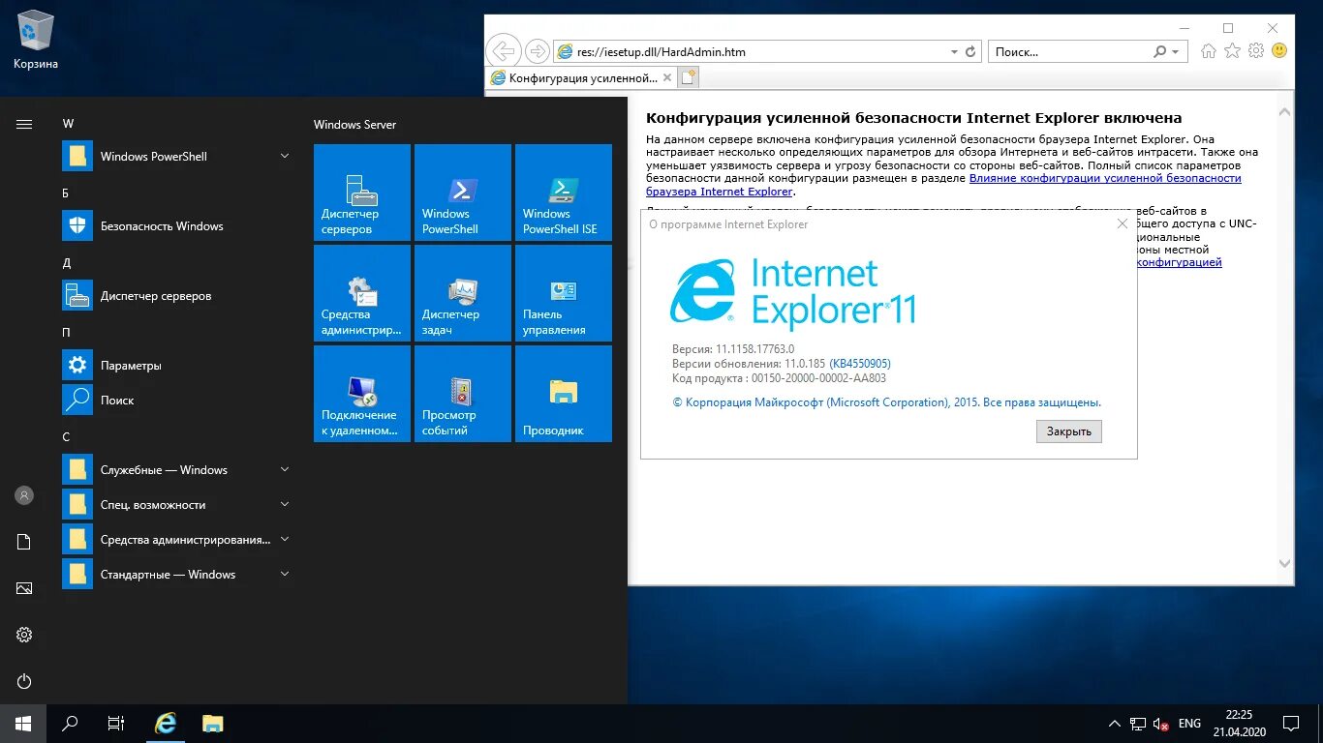Click the IE Forward navigation button
1323x743 pixels.
pyautogui.click(x=537, y=51)
